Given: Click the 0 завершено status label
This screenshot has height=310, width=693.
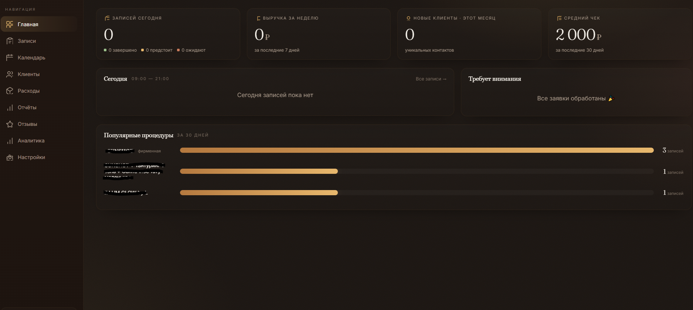Looking at the screenshot, I should pos(120,50).
